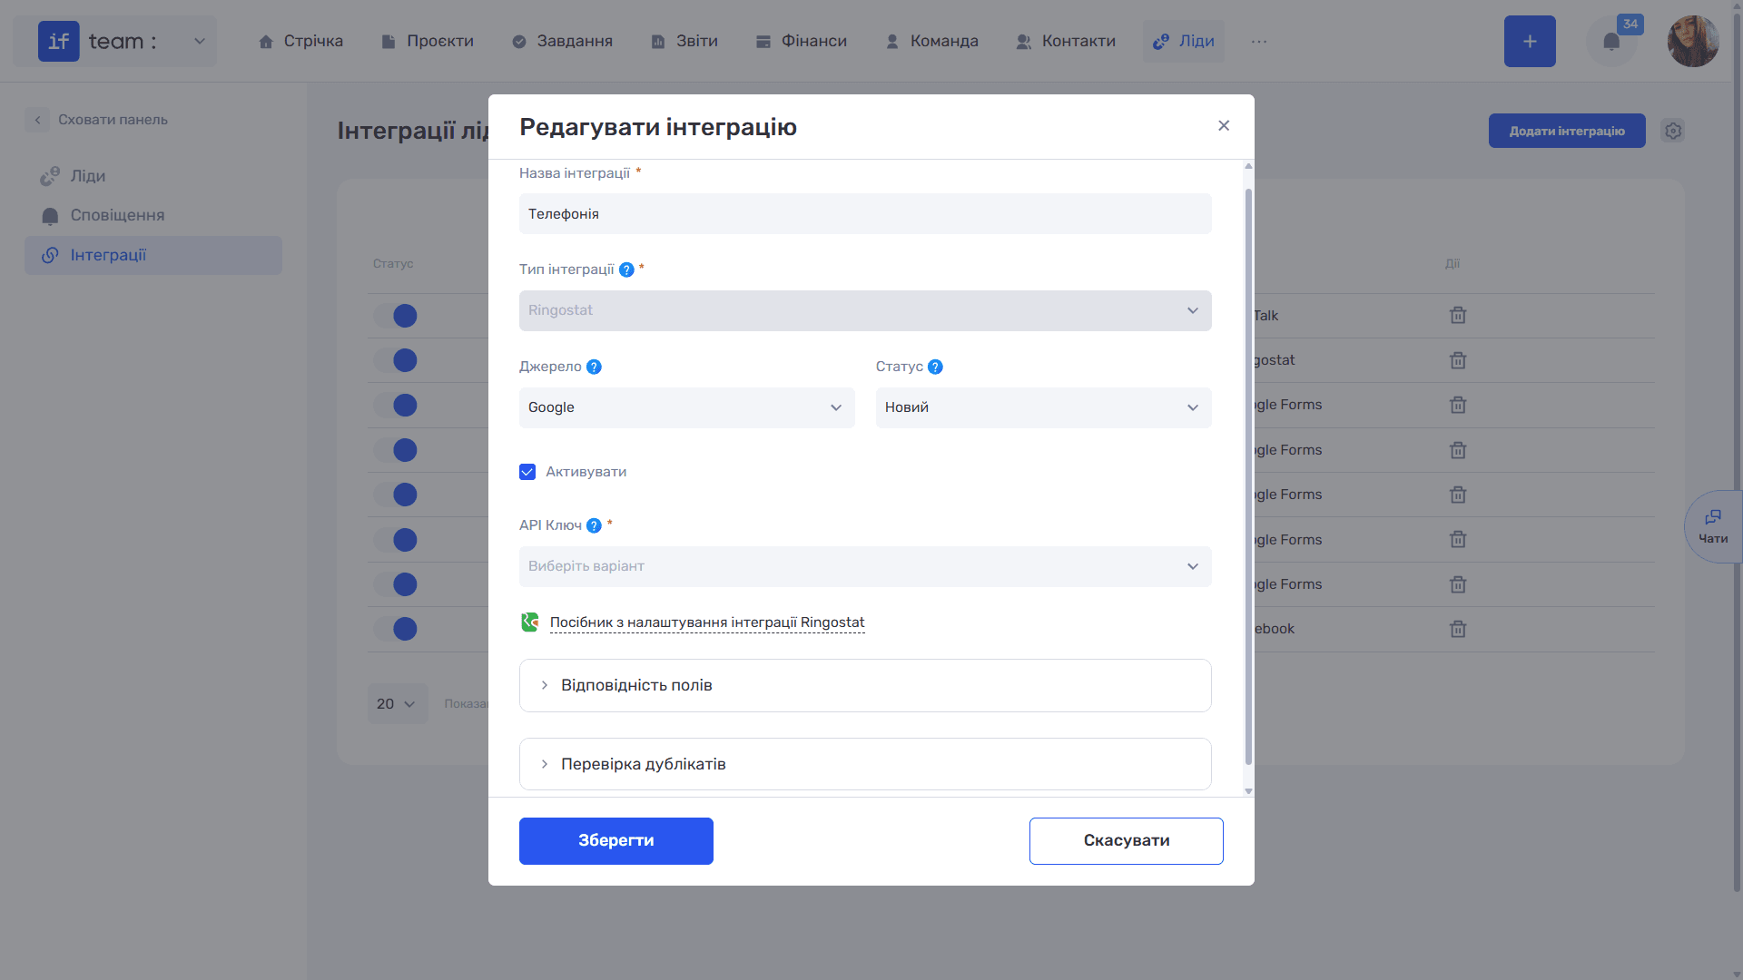Viewport: 1743px width, 980px height.
Task: Toggle status switch for second Google Forms row
Action: click(396, 450)
